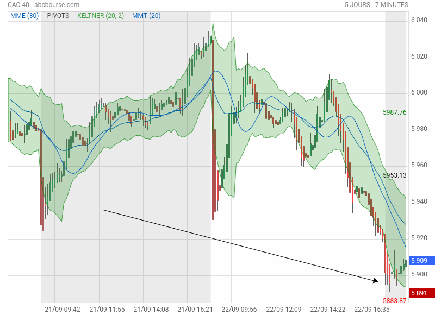Click the MMT (20) indicator label
Viewport: 435px width, 315px height.
146,16
